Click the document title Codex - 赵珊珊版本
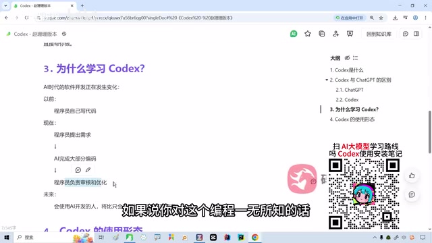Viewport: 432px width, 243px height. coord(35,34)
